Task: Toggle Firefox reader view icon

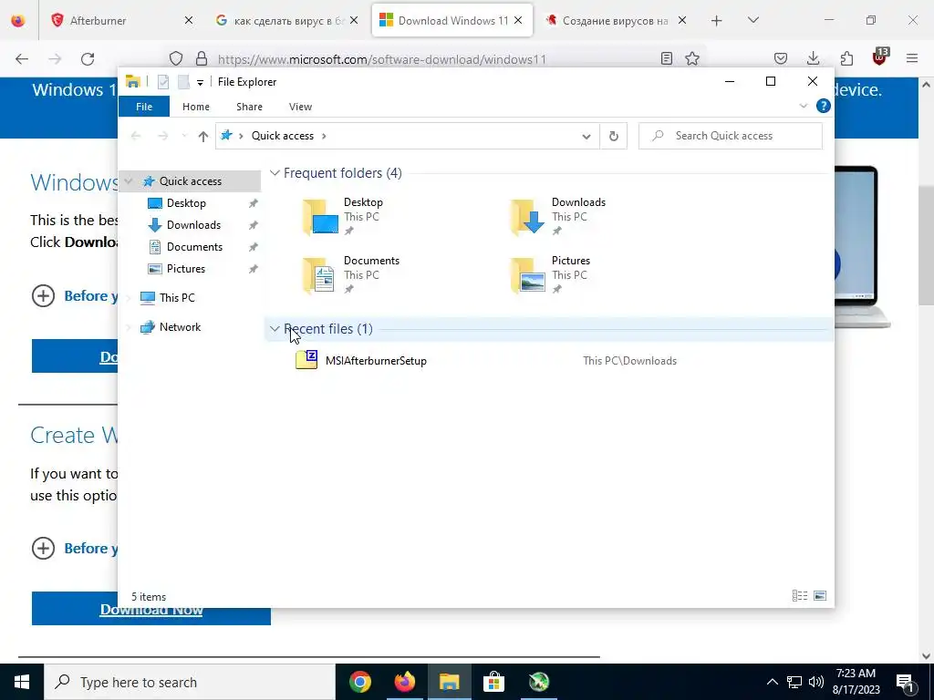Action: 667,58
